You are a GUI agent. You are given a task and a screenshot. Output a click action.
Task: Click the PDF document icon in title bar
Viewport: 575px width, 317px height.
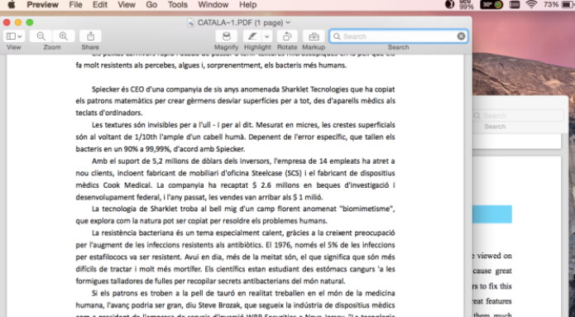(x=190, y=22)
